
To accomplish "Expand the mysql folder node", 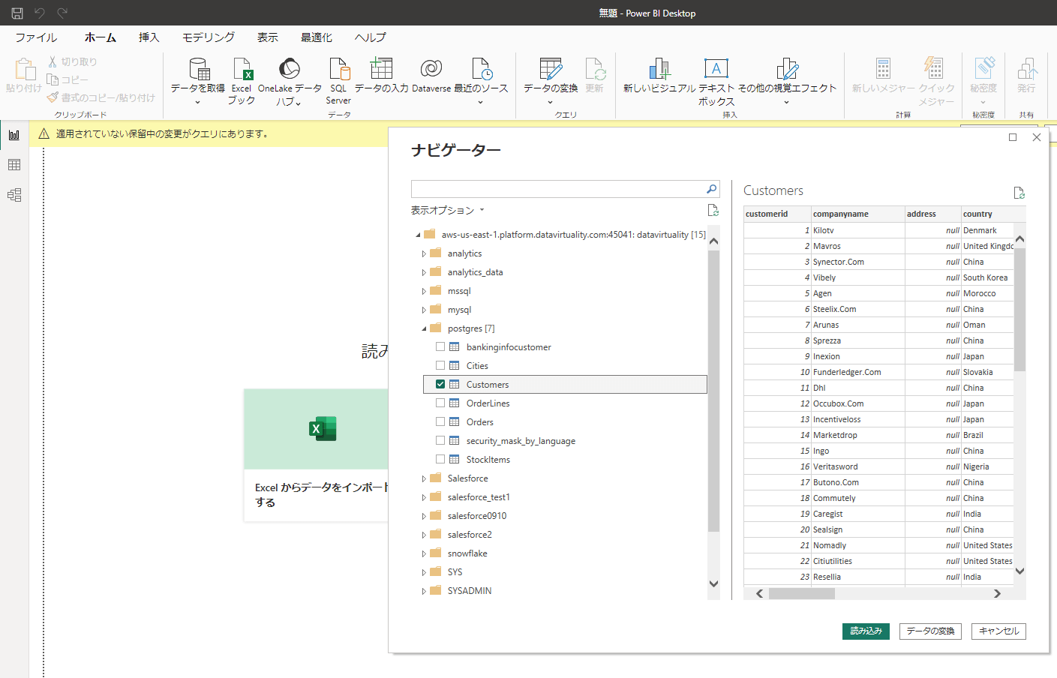I will click(x=424, y=310).
